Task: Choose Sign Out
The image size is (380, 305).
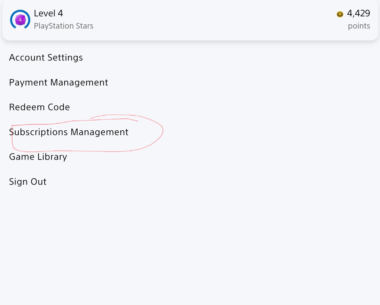Action: coord(28,182)
